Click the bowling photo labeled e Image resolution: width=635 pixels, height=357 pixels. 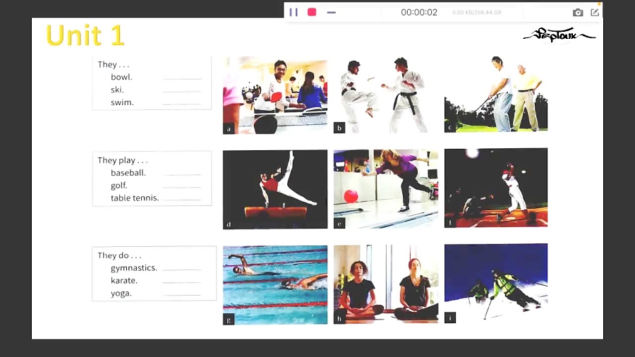pos(386,189)
